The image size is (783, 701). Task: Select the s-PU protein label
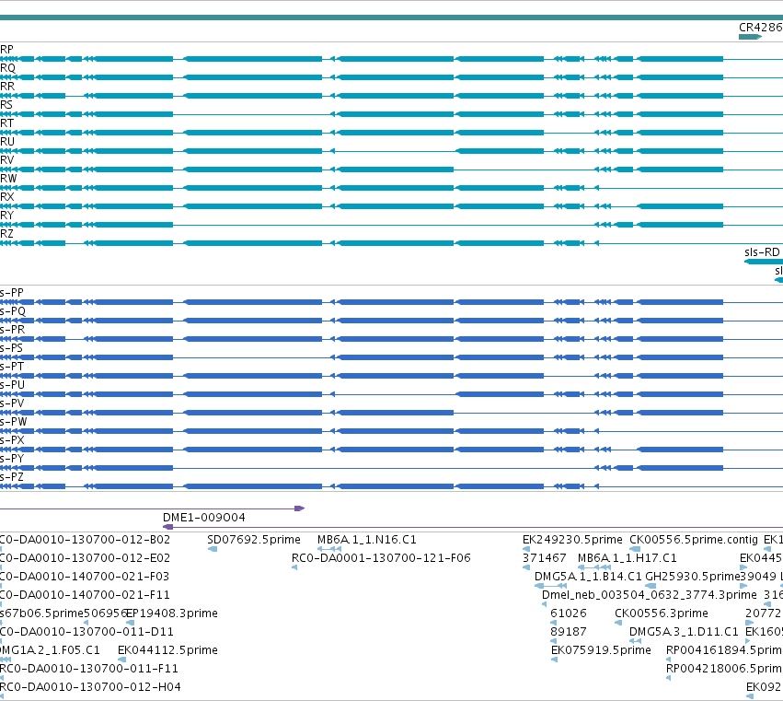[x=13, y=385]
